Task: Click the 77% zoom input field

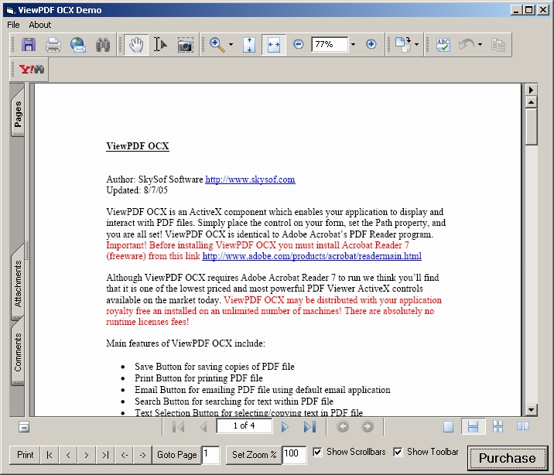Action: pyautogui.click(x=330, y=45)
